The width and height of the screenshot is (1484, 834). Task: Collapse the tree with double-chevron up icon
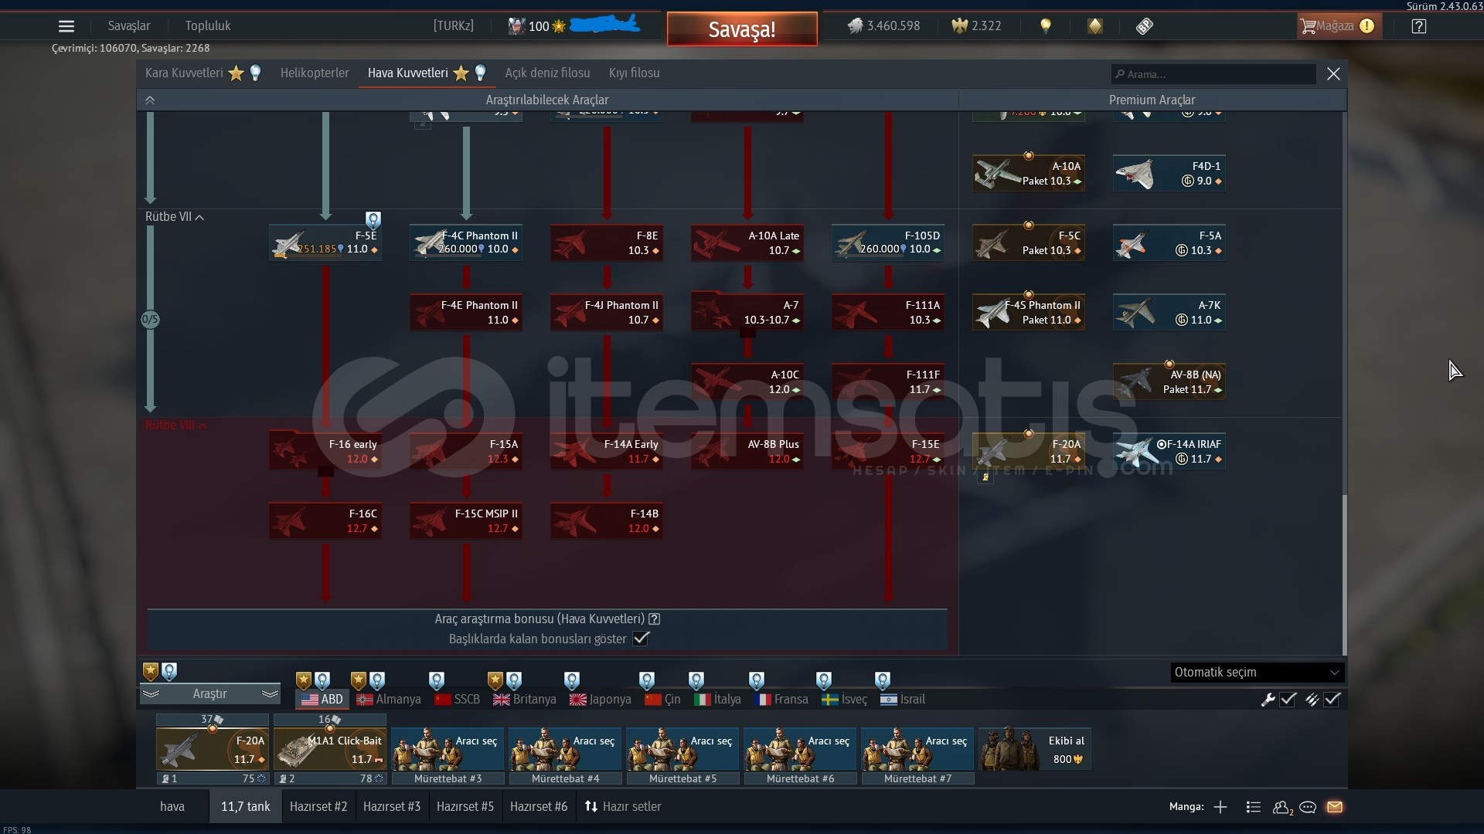(150, 100)
